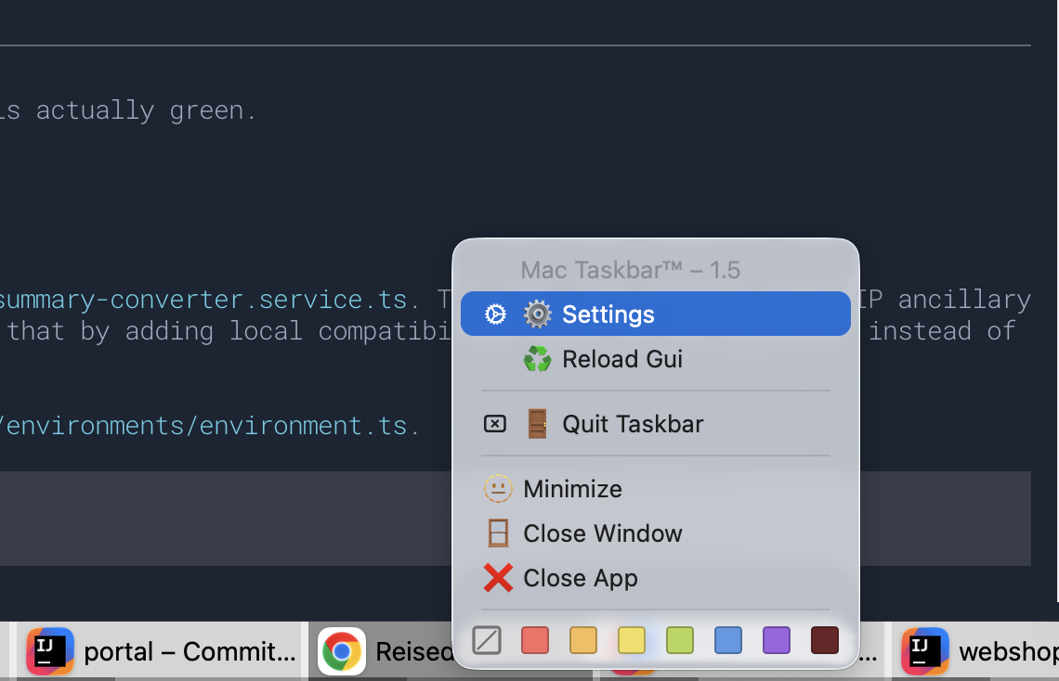Click the settings shortcut glyph left of Settings
1059x681 pixels.
pos(495,315)
